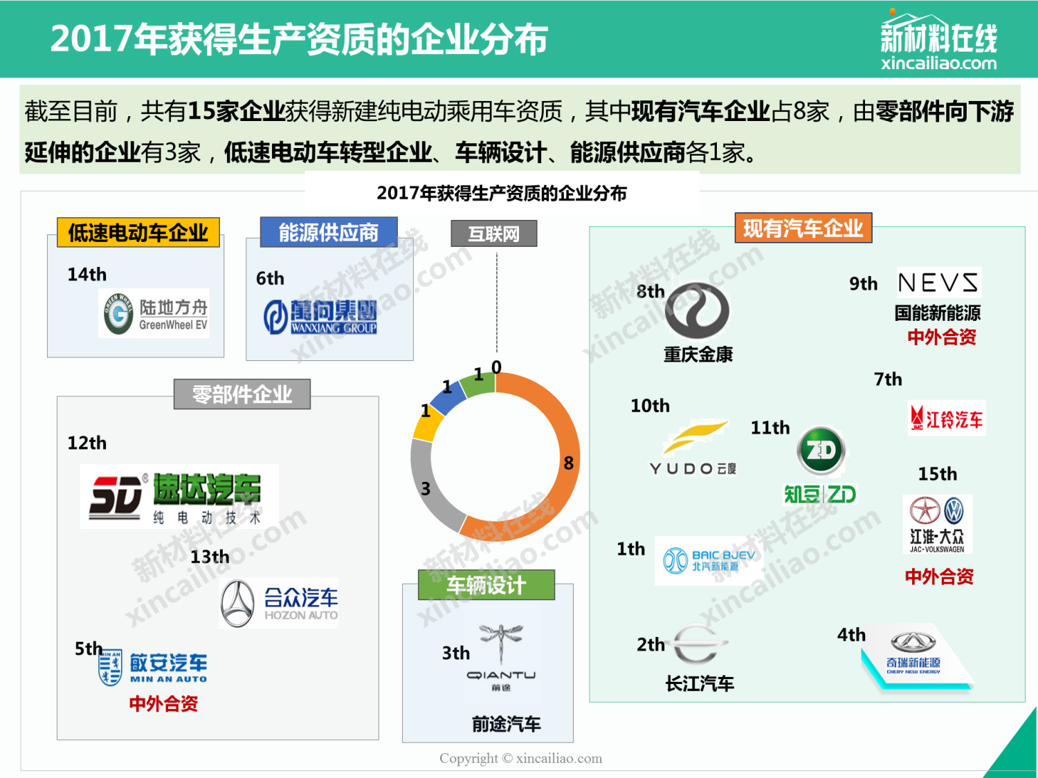
Task: Click the YUDO 云度 logo
Action: 693,448
